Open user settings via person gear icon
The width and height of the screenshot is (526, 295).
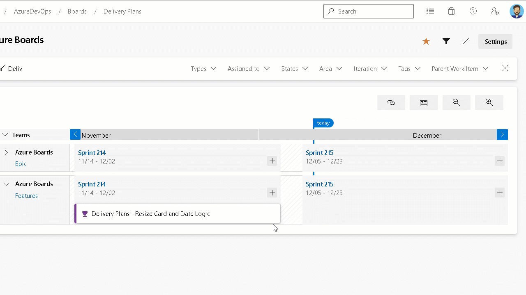(495, 11)
